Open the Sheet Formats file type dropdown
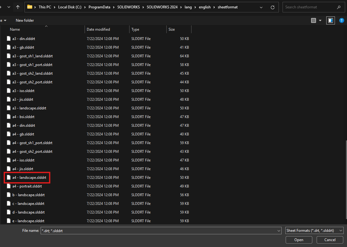347x247 pixels. pyautogui.click(x=314, y=231)
